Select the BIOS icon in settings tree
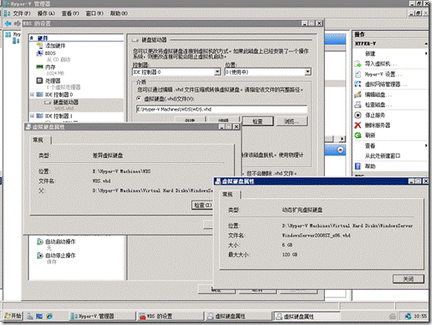 tap(39, 53)
